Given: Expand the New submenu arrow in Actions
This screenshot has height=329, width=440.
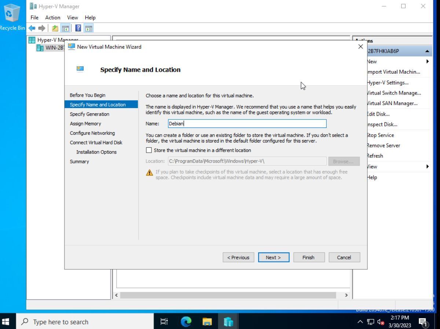Looking at the screenshot, I should click(428, 62).
